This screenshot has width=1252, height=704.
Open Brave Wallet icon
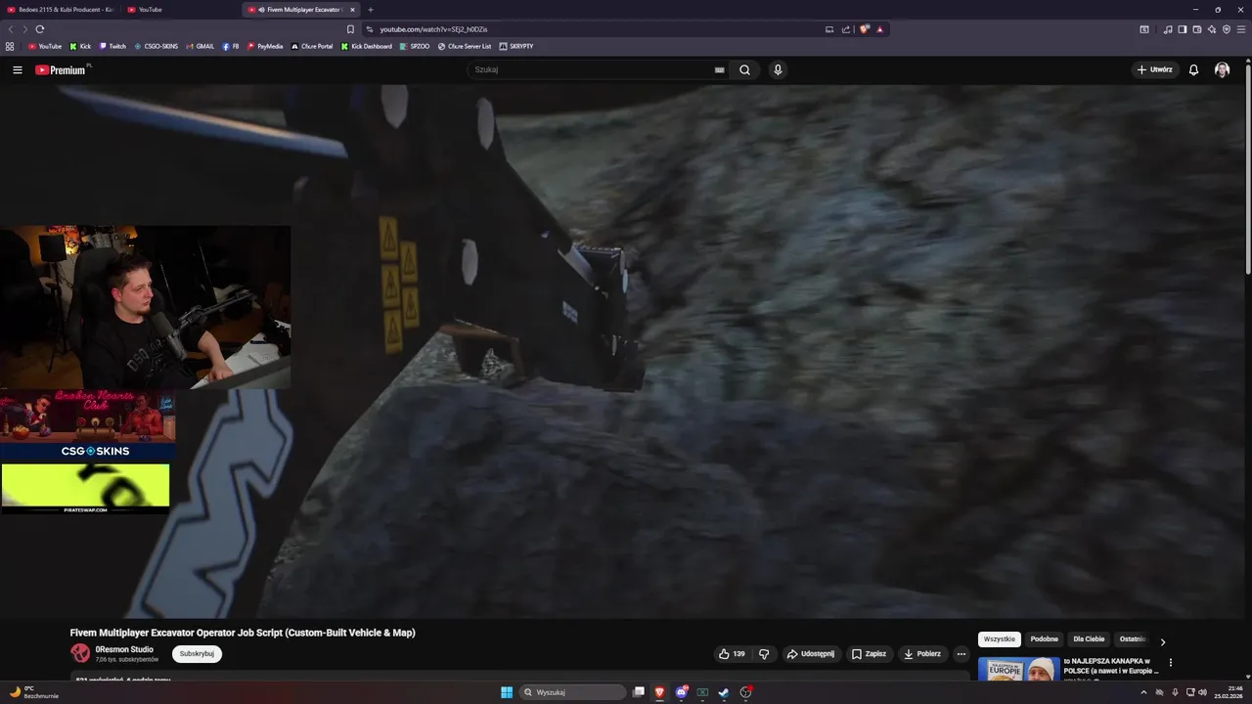click(1196, 29)
